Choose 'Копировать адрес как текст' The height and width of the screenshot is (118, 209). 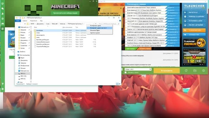100,28
